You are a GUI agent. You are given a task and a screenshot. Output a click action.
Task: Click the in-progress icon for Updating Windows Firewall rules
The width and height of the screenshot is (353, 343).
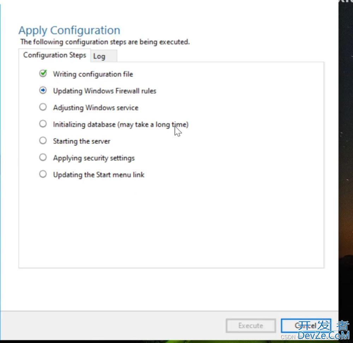click(43, 90)
